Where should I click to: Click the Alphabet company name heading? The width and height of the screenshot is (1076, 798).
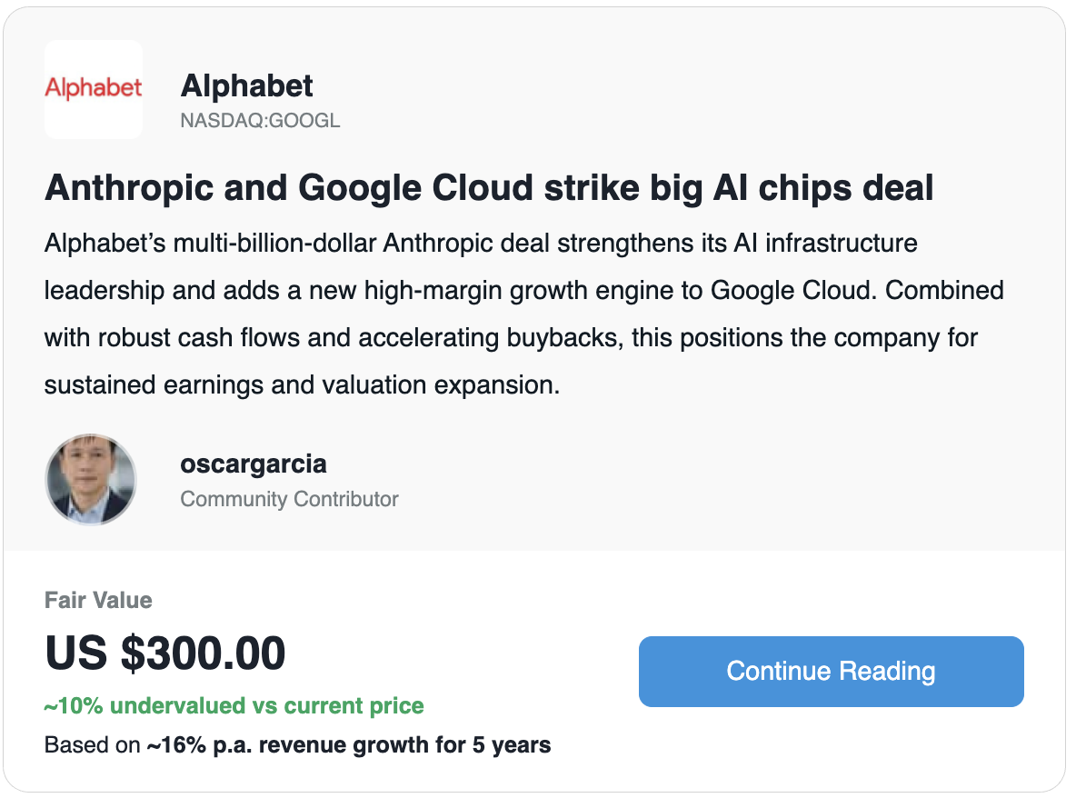click(246, 86)
